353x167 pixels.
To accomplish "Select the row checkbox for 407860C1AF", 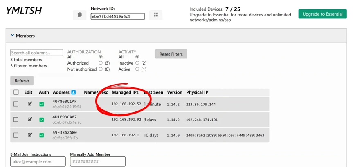I will click(x=16, y=104).
